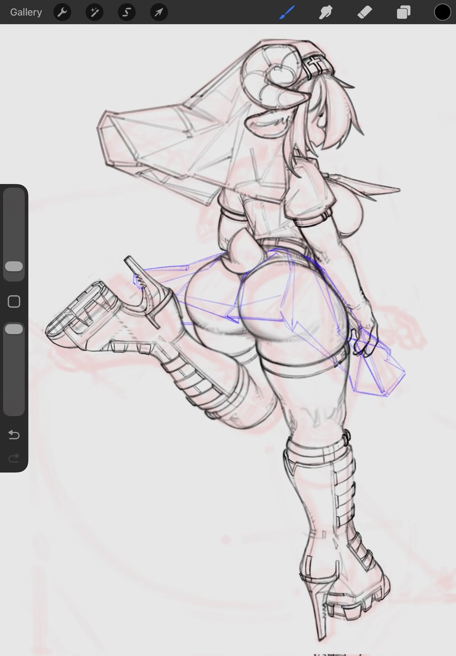Open the Adjustments panel
The height and width of the screenshot is (656, 456).
pyautogui.click(x=94, y=11)
